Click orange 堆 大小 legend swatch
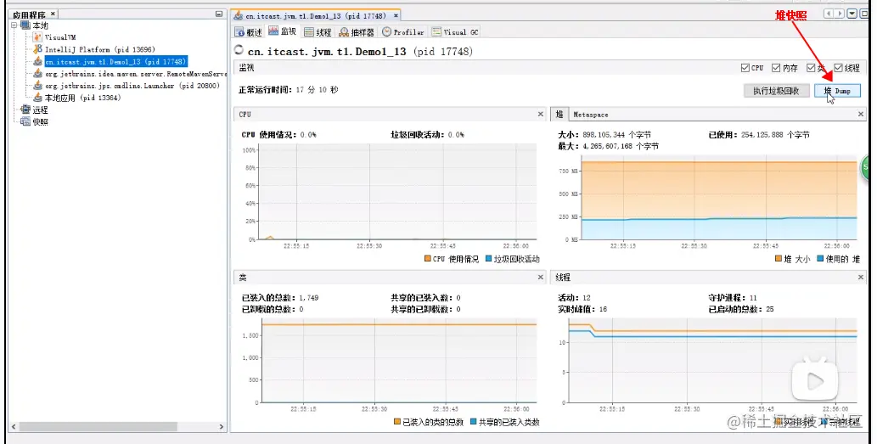The width and height of the screenshot is (877, 444). coord(779,259)
